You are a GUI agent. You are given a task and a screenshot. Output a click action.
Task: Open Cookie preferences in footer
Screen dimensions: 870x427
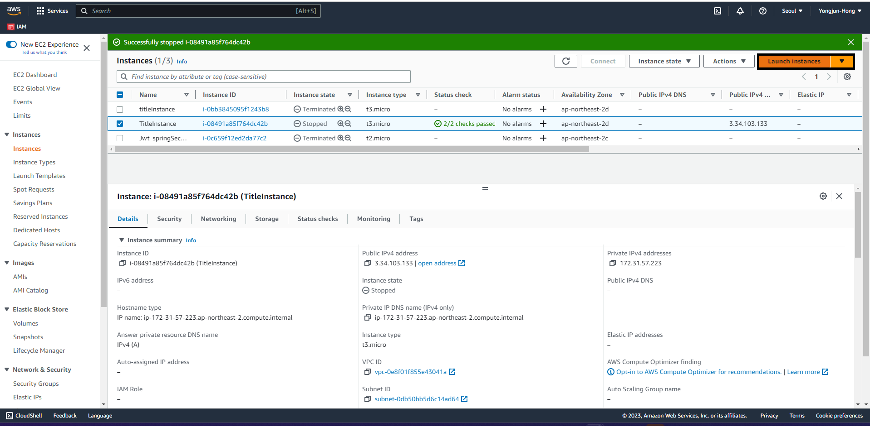coord(839,416)
